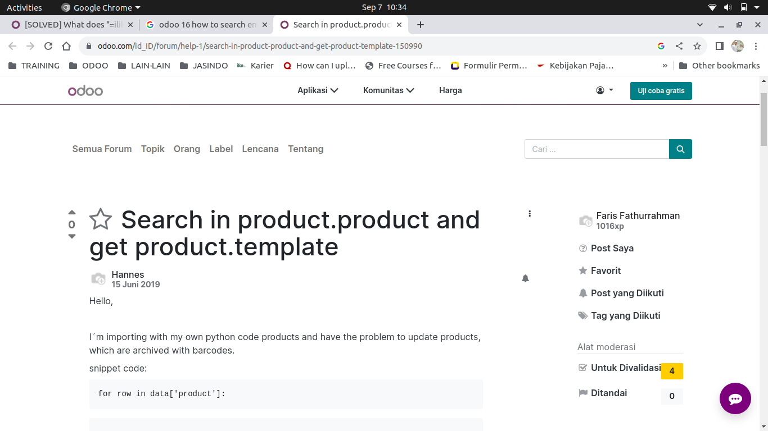Click into the Cari search field
The image size is (768, 431).
coord(597,149)
